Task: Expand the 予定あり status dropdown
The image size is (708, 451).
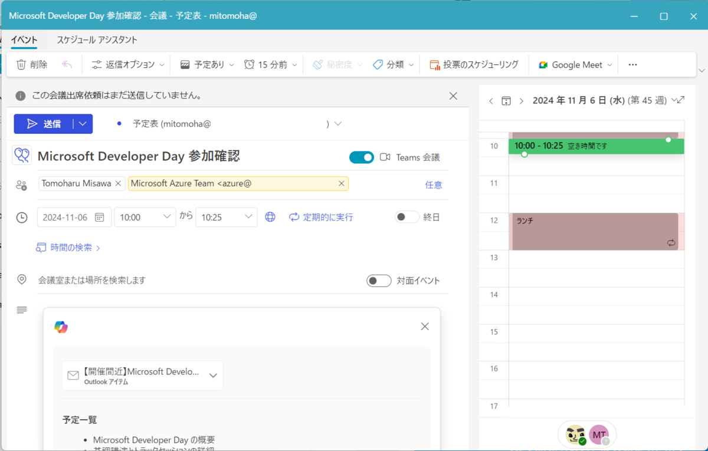Action: pos(231,65)
